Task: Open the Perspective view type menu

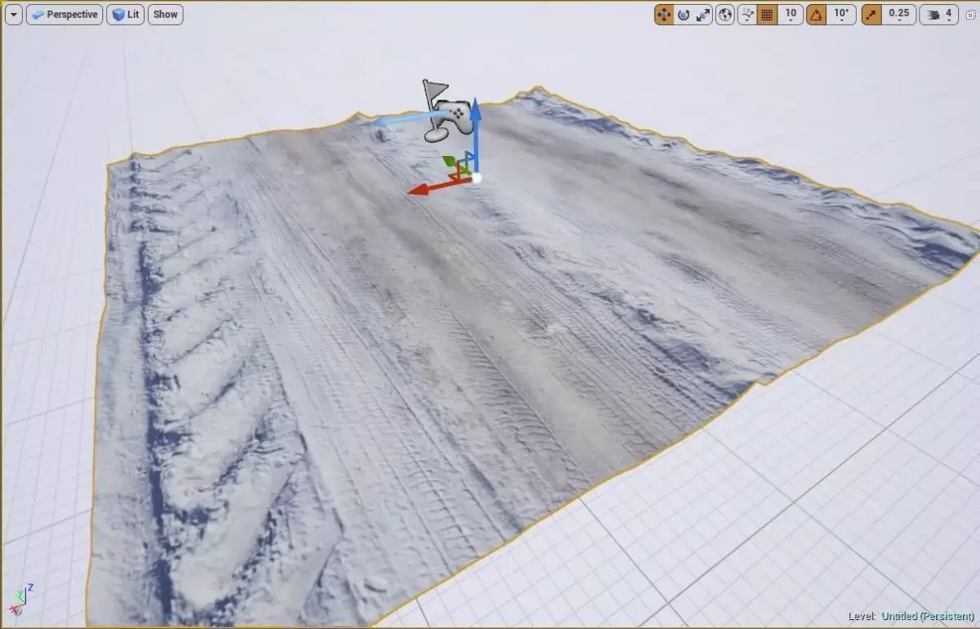Action: (x=65, y=15)
